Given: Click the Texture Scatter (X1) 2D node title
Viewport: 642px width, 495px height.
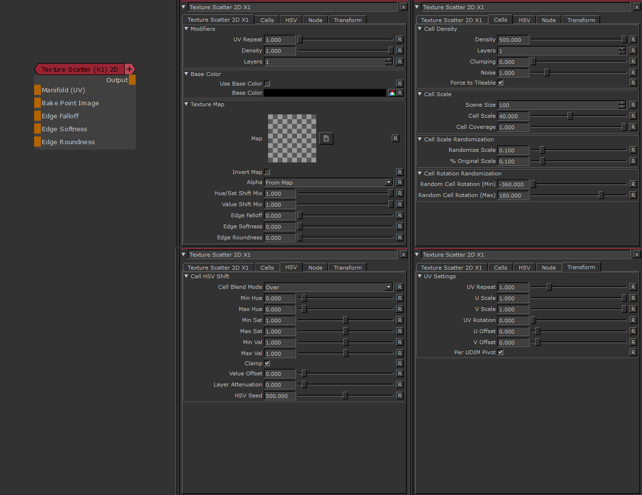Looking at the screenshot, I should (79, 70).
